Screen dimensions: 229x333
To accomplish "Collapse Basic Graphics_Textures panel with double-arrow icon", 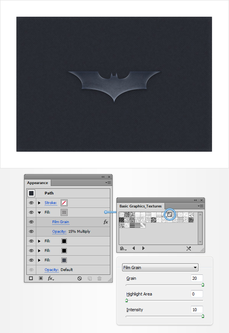I will tap(195, 200).
